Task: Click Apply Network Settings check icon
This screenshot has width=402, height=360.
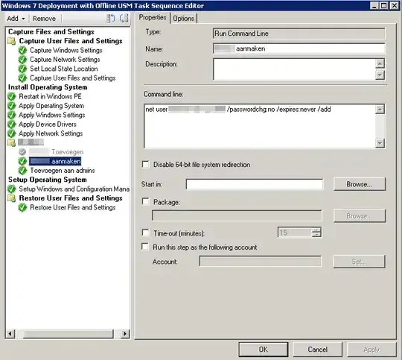Action: click(x=11, y=133)
